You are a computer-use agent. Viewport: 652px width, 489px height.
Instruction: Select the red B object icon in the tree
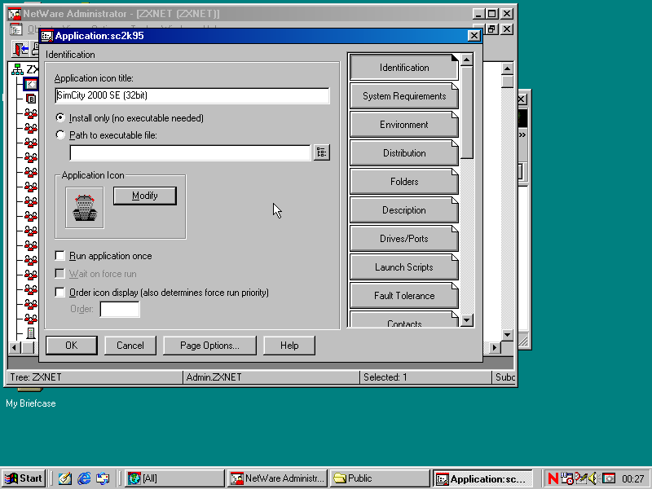(x=31, y=99)
